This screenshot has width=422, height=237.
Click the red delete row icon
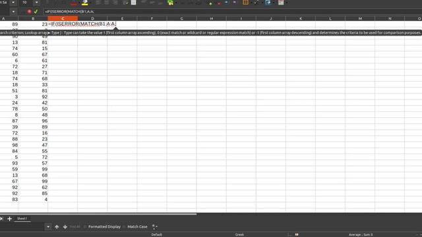click(219, 3)
